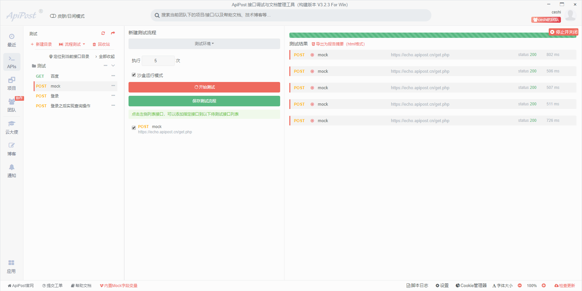This screenshot has width=582, height=291.
Task: Open the 博客 blog sidebar icon
Action: pos(12,149)
